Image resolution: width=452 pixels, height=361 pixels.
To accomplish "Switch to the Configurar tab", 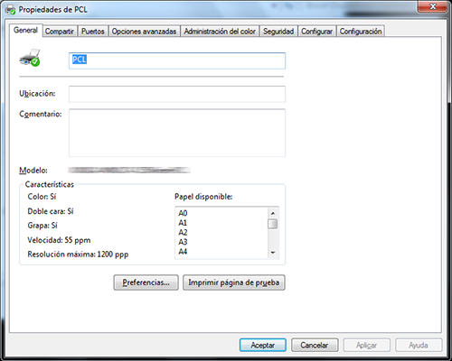I will (317, 32).
